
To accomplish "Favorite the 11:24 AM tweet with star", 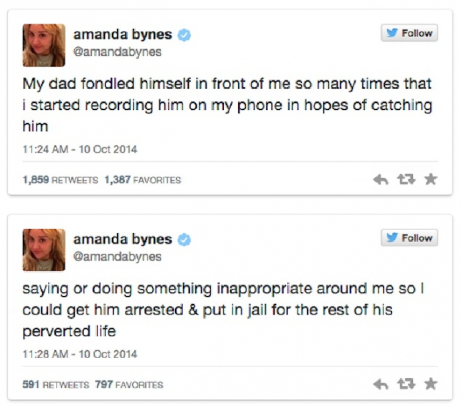I will [430, 179].
